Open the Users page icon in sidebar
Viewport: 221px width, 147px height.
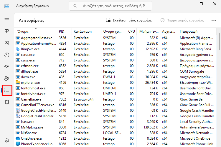click(7, 78)
